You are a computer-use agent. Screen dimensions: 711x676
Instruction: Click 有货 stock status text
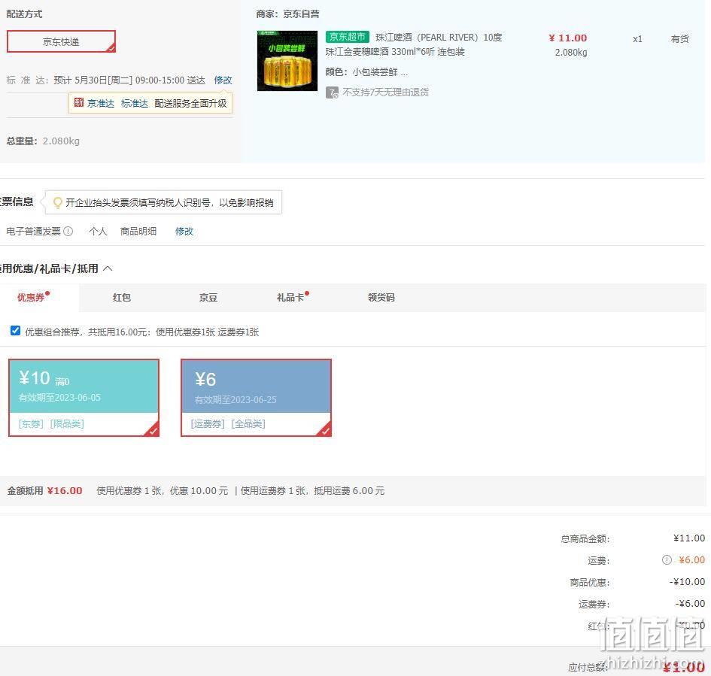[679, 39]
